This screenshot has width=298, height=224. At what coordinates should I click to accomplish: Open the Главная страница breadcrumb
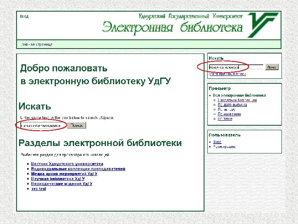click(x=37, y=44)
